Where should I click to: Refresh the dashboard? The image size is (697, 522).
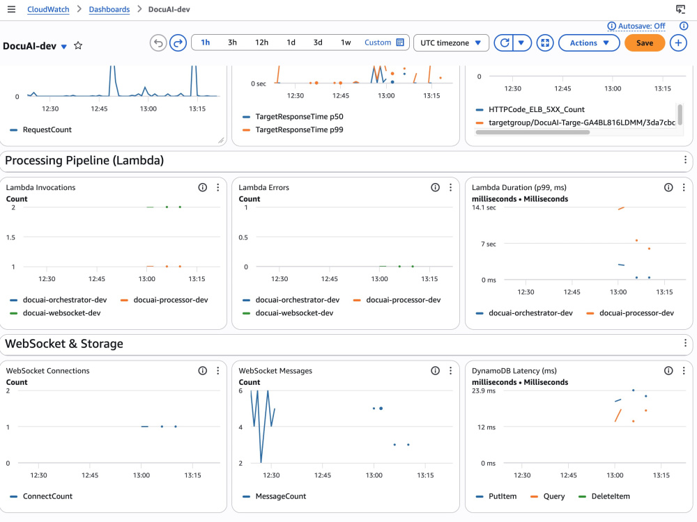click(x=504, y=43)
